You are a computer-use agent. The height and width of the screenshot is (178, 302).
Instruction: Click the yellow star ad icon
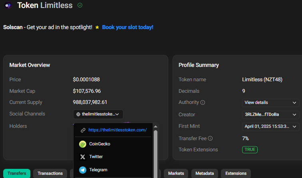point(97,27)
